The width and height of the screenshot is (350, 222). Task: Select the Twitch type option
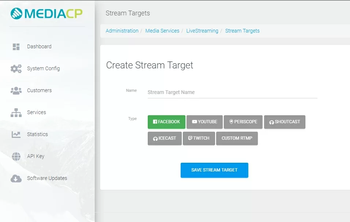point(199,138)
